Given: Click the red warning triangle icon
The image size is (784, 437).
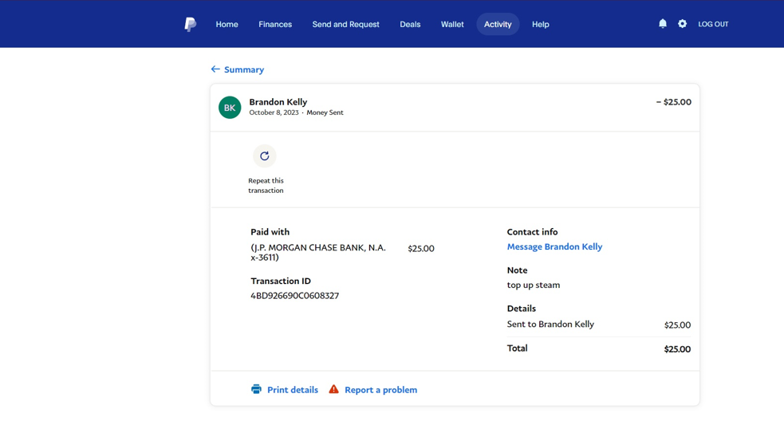Looking at the screenshot, I should coord(333,389).
